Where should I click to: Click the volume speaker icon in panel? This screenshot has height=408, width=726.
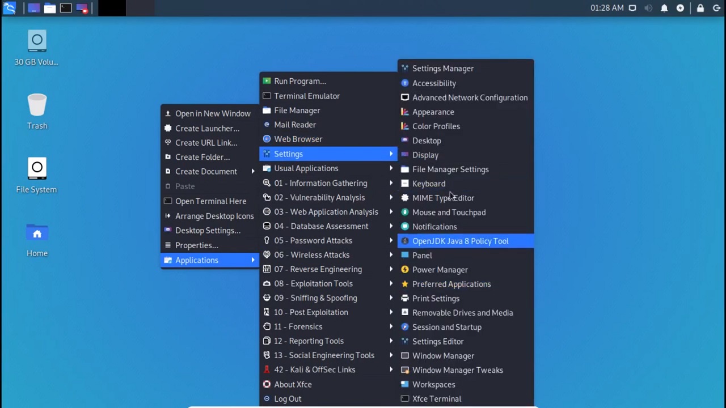point(648,8)
